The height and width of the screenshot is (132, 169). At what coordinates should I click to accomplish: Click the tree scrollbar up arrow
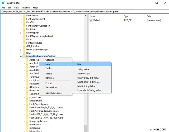[x=86, y=16]
